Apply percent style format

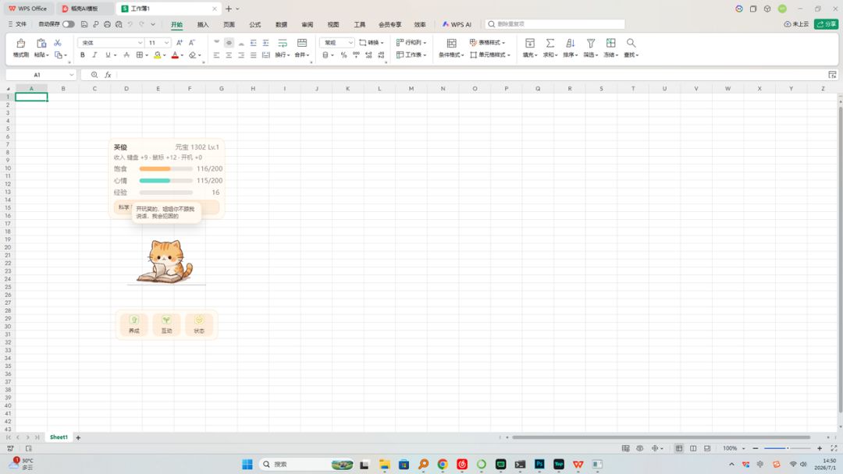(343, 55)
